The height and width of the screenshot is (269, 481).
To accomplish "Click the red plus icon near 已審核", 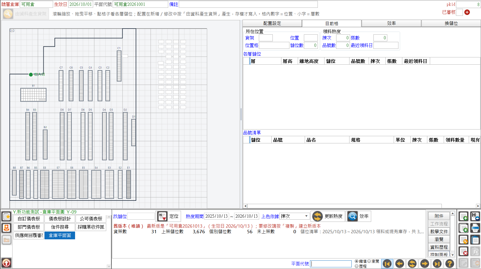I will pyautogui.click(x=467, y=12).
